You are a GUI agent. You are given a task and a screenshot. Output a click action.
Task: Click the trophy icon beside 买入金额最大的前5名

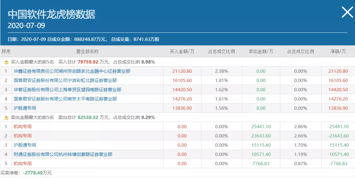coord(7,62)
